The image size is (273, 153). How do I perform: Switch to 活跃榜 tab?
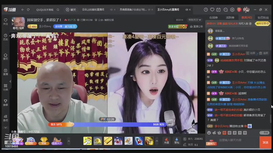click(230, 18)
